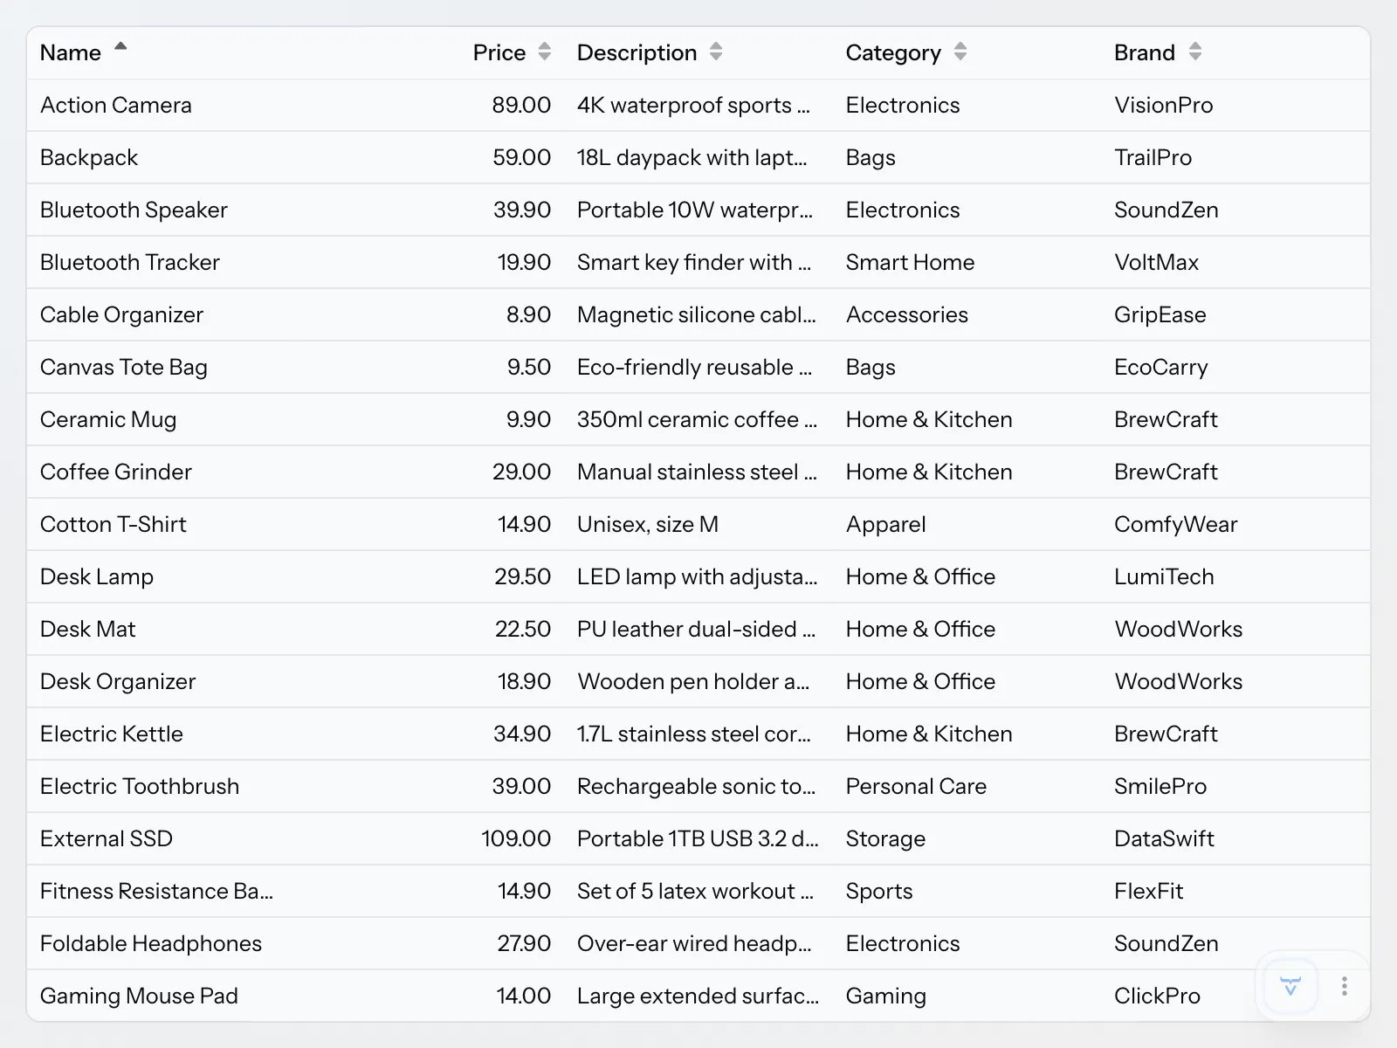
Task: Click the Bluetooth Tracker name cell
Action: point(130,262)
